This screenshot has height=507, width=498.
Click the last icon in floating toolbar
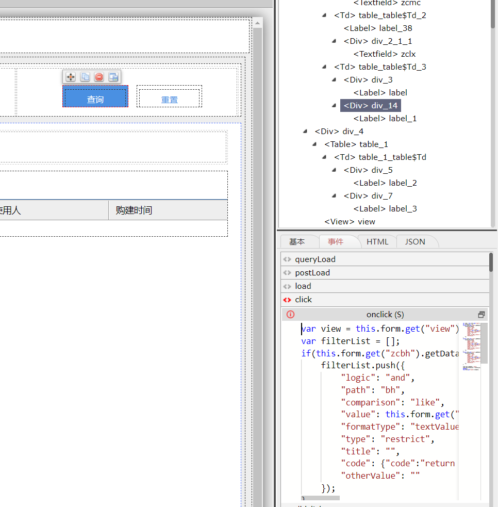(113, 77)
